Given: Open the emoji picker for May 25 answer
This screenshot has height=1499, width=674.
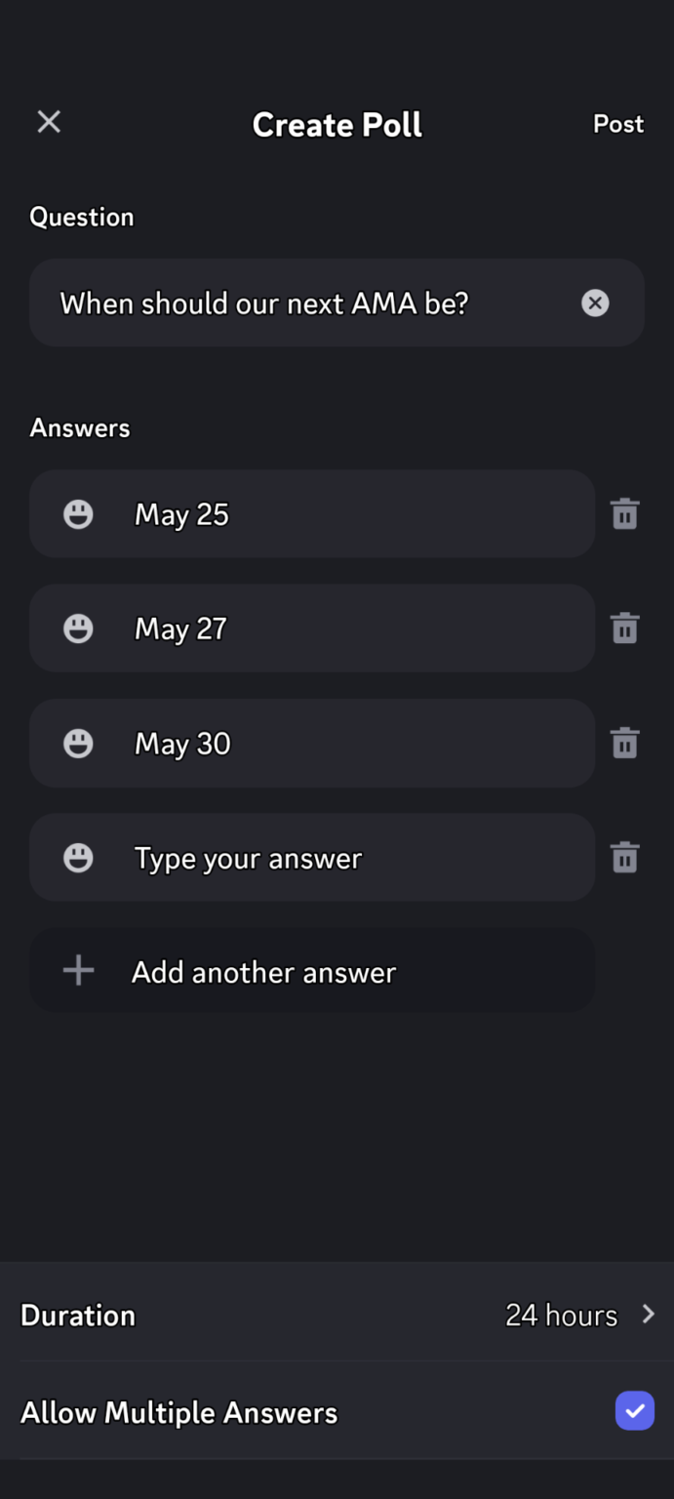Looking at the screenshot, I should click(x=78, y=514).
